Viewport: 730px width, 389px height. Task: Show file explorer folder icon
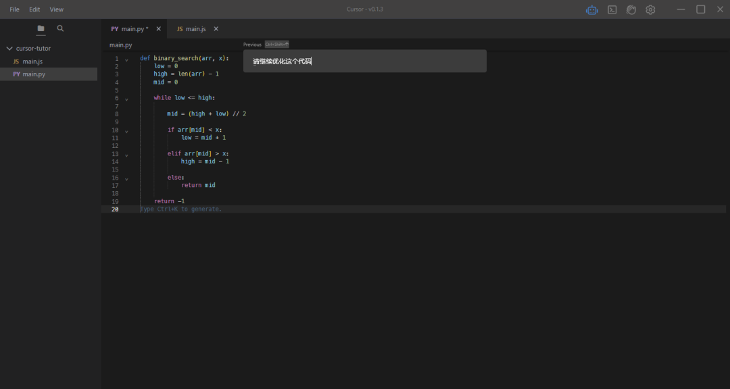tap(41, 28)
